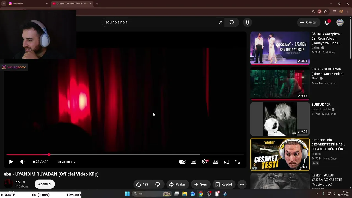
Task: Open the player settings gear
Action: point(204,162)
